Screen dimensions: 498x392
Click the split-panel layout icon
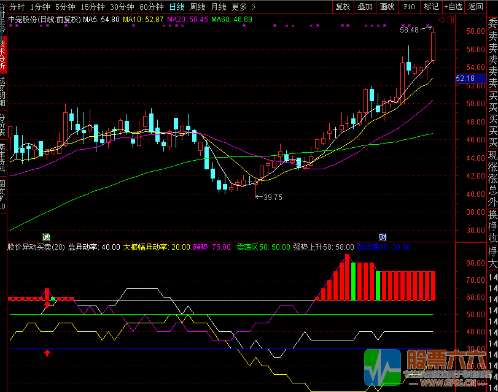pos(450,20)
